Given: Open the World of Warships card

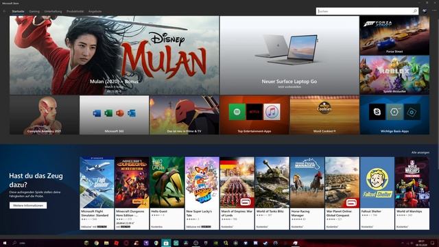Looking at the screenshot, I should (x=412, y=193).
